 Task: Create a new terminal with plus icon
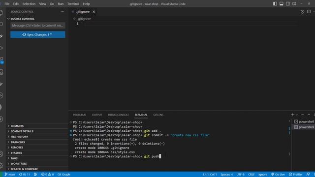tap(293, 115)
